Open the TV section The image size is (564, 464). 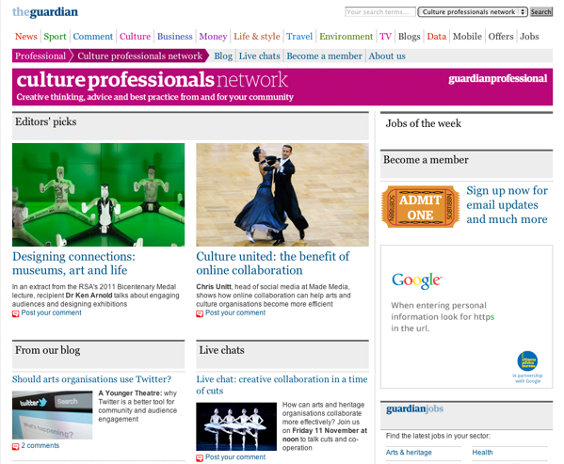pos(385,37)
